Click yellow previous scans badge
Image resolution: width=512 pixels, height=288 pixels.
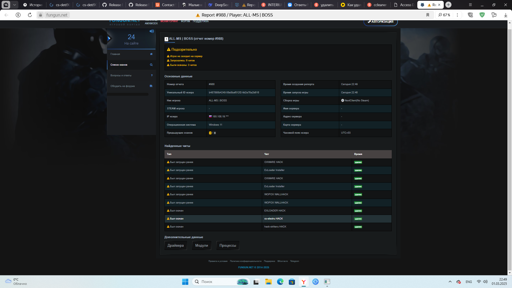tap(210, 133)
